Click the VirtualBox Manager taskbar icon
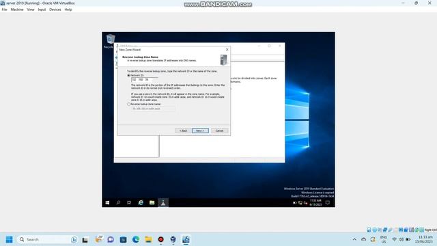The image size is (437, 246). (x=173, y=240)
